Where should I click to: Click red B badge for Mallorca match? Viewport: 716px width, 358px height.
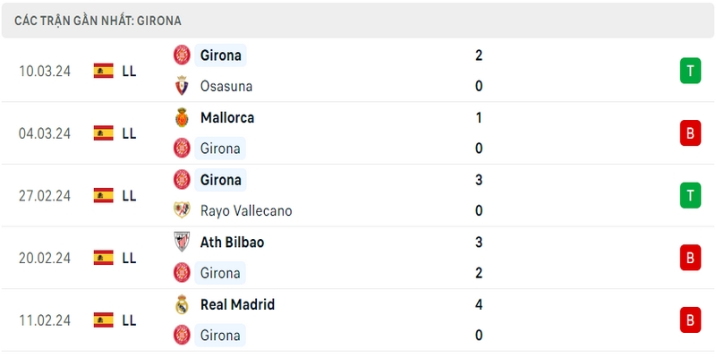pyautogui.click(x=690, y=132)
